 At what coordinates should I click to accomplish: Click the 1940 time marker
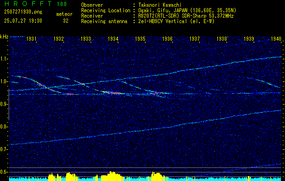pyautogui.click(x=276, y=38)
